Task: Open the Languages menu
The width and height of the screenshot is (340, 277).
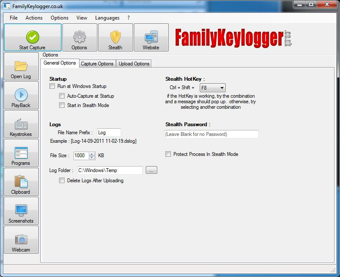Action: pyautogui.click(x=108, y=18)
